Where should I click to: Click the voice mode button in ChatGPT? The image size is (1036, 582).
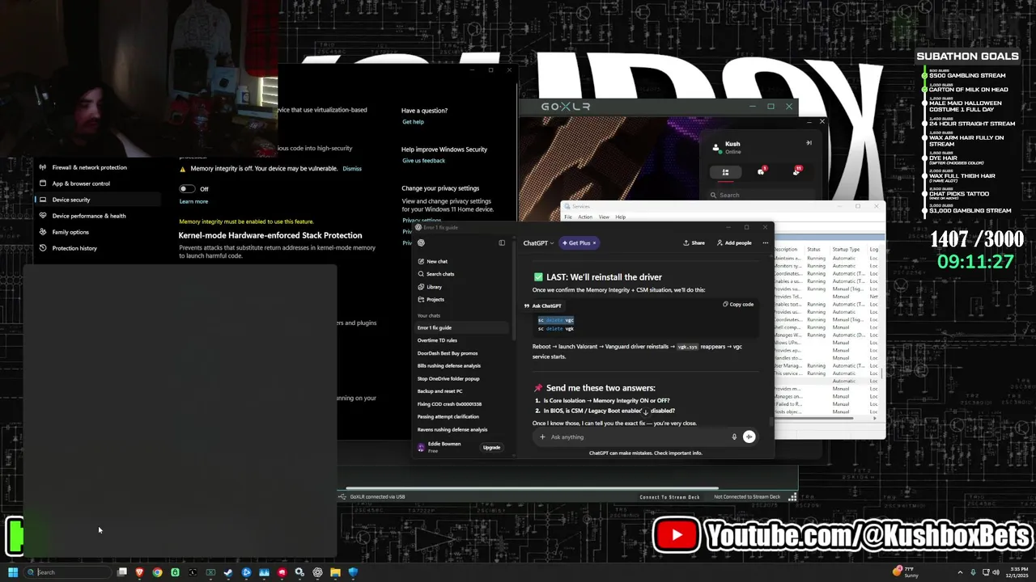point(749,436)
